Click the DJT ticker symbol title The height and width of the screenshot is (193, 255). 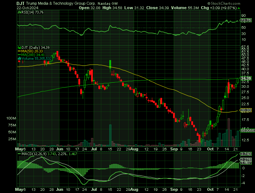21,3
